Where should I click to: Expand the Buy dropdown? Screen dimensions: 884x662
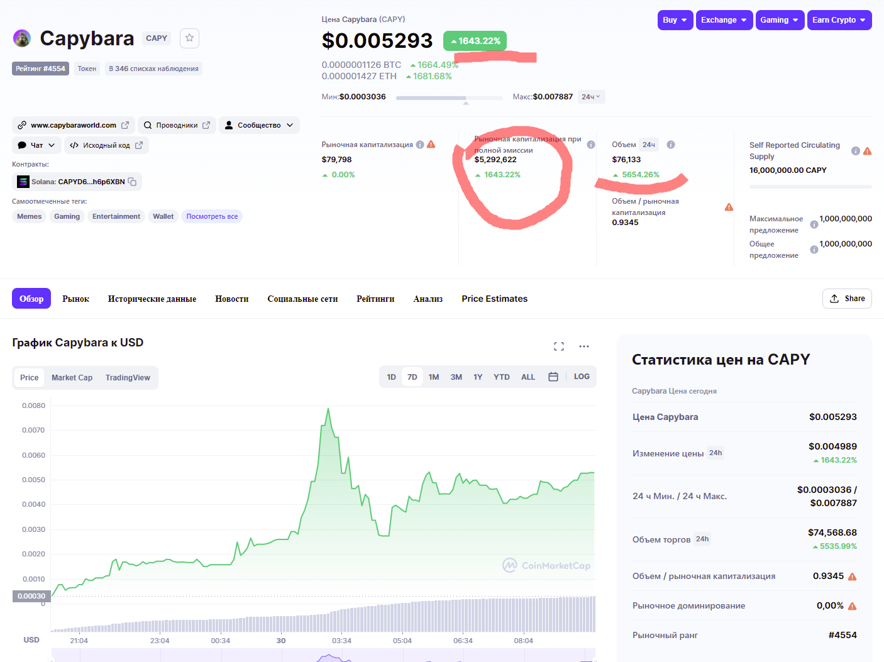(x=675, y=20)
